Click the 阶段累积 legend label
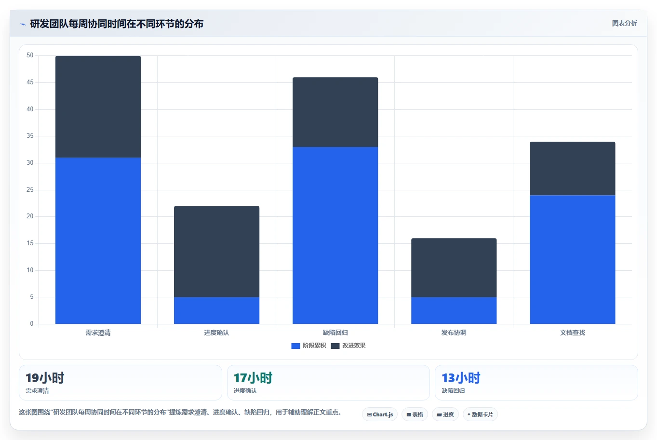 [x=314, y=346]
